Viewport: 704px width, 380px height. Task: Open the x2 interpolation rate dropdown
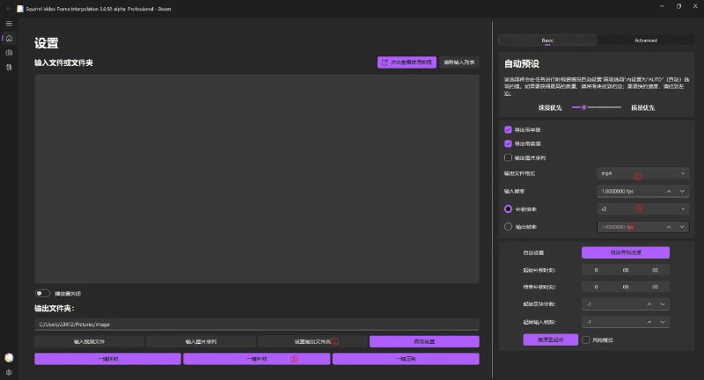tap(642, 209)
